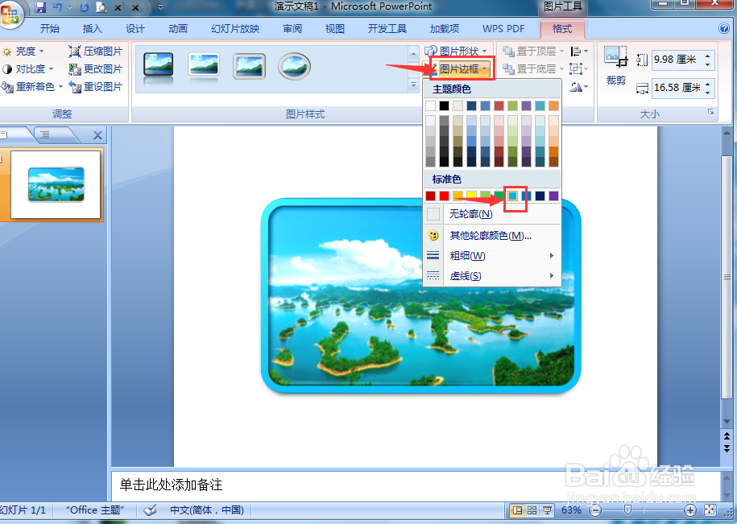
Task: Apply superscript from Quick Access toolbar
Action: pyautogui.click(x=119, y=7)
